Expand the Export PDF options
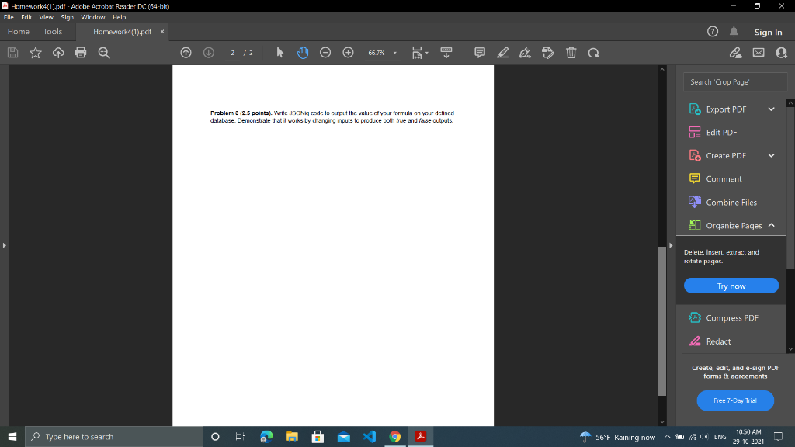Image resolution: width=795 pixels, height=447 pixels. 771,109
